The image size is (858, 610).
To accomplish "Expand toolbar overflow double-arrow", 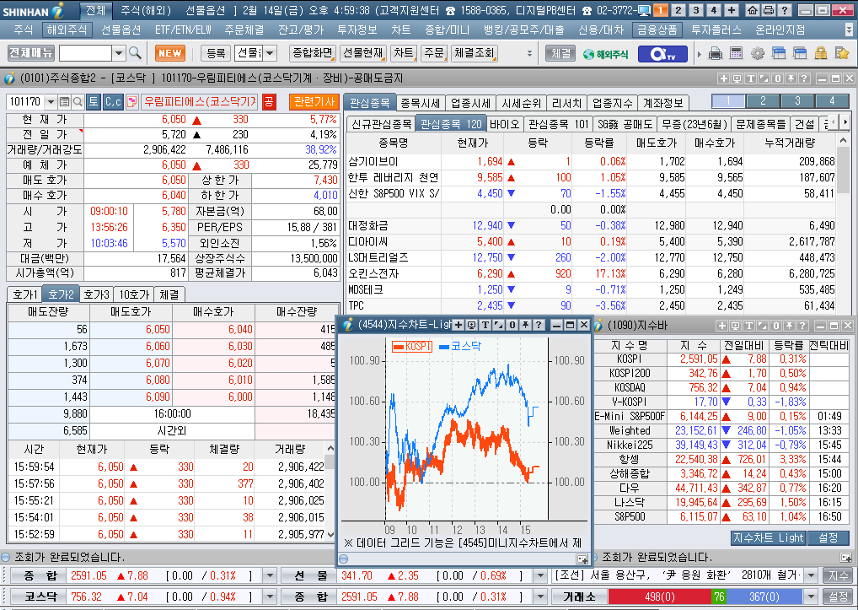I will coord(529,53).
